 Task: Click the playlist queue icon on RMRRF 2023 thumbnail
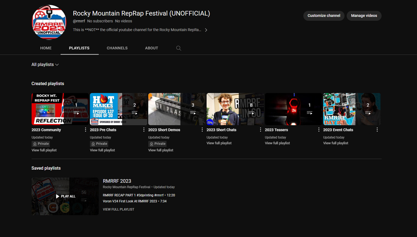pos(84,200)
